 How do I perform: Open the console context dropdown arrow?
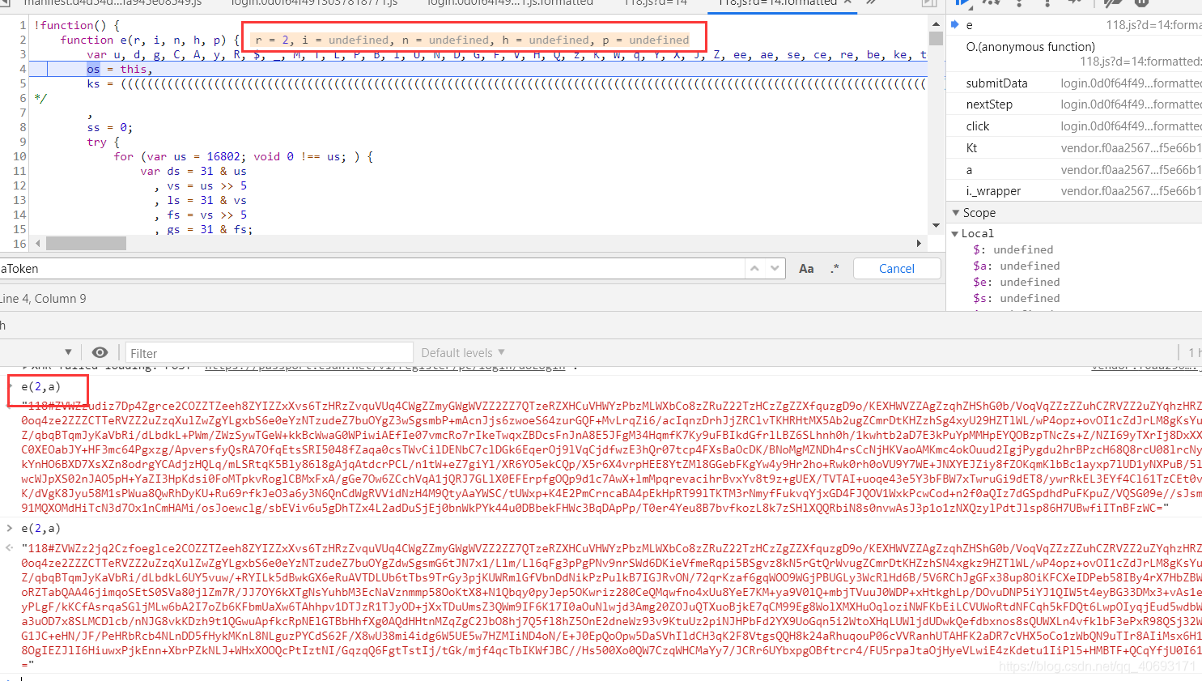(68, 352)
